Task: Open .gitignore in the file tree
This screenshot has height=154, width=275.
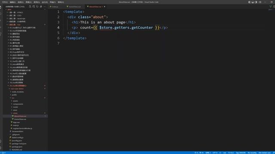Action: [25, 134]
